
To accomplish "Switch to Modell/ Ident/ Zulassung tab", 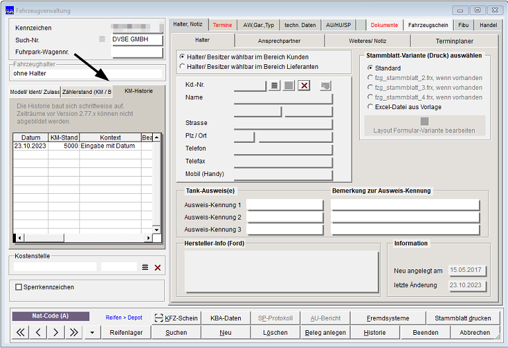I will [34, 92].
